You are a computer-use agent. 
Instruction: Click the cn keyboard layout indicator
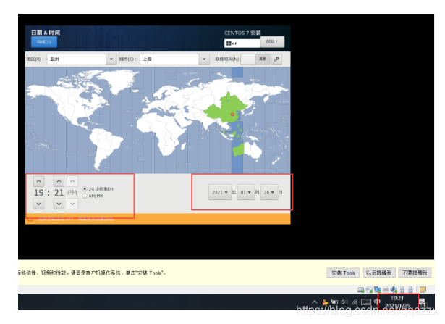click(242, 43)
